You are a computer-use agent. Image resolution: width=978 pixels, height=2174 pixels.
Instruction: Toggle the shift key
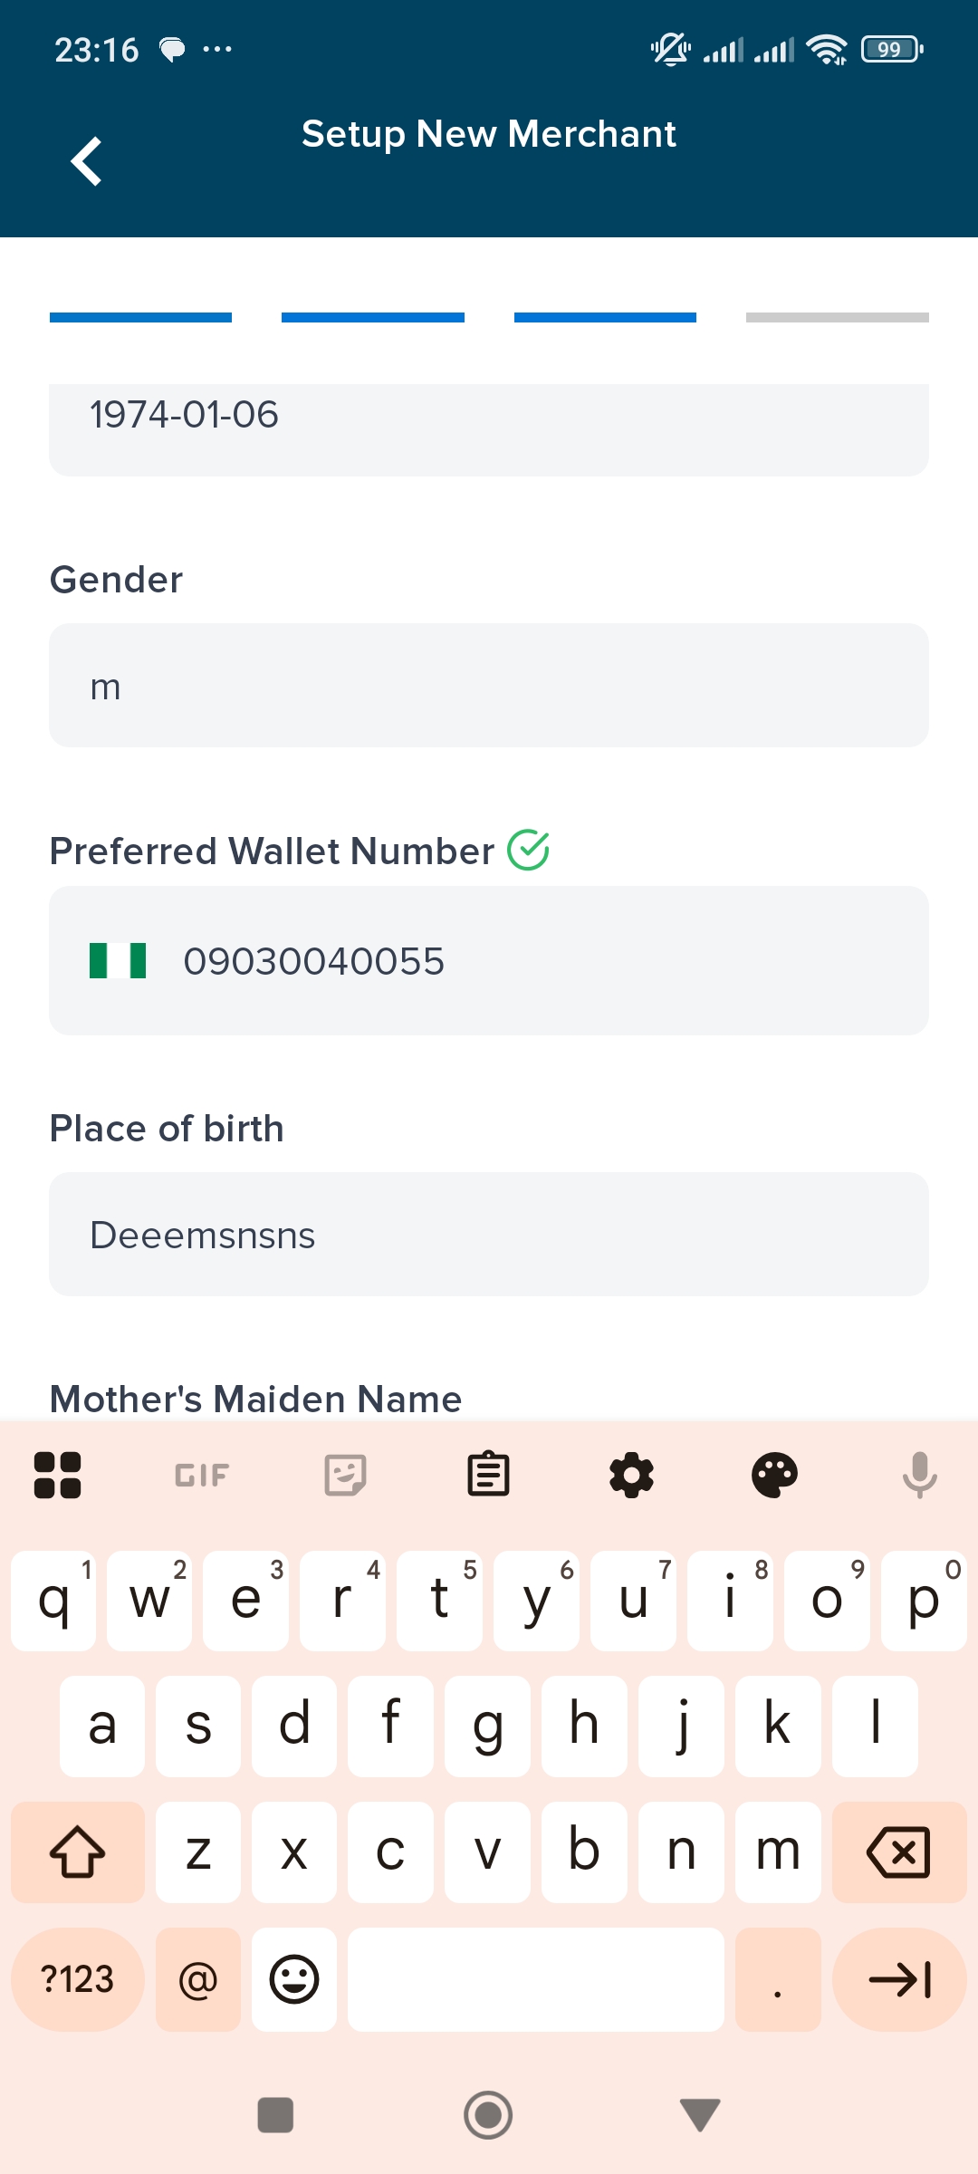coord(78,1852)
